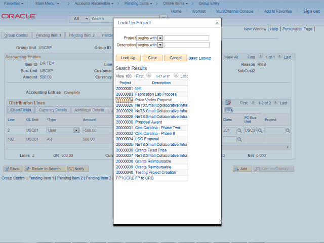Screen dimensions: 324x243
Task: Click Return to Search button
Action: tap(45, 169)
